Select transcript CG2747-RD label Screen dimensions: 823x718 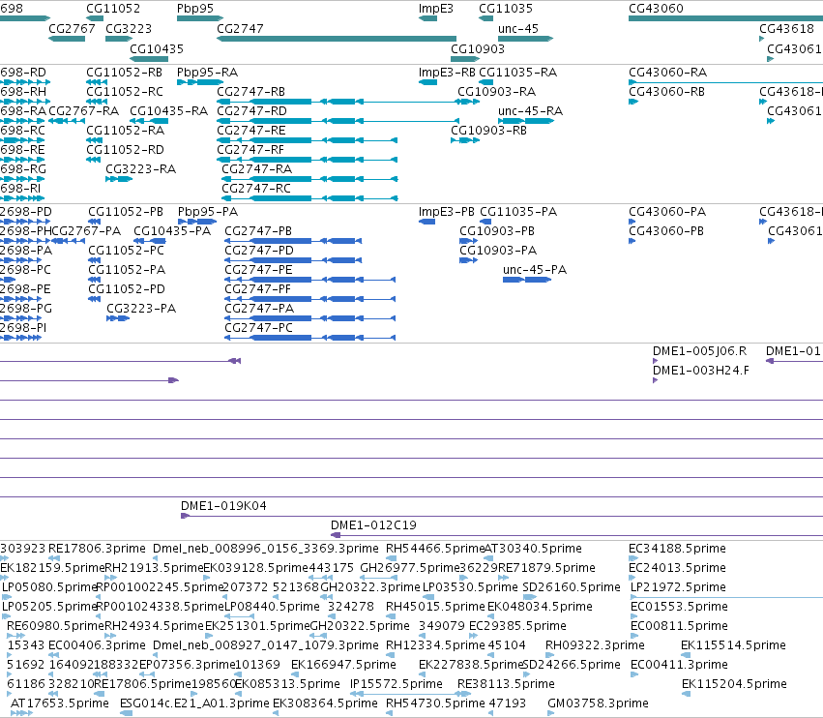[252, 111]
